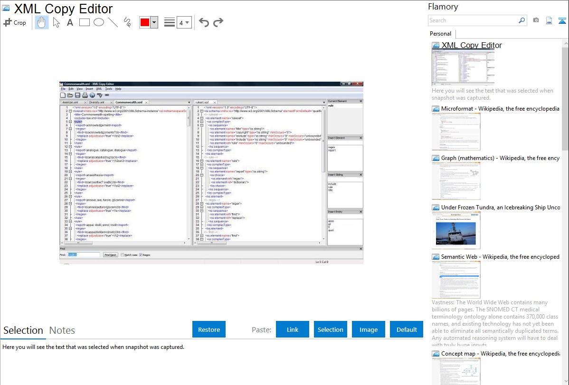
Task: Open the line width dropdown showing 4
Action: (184, 22)
